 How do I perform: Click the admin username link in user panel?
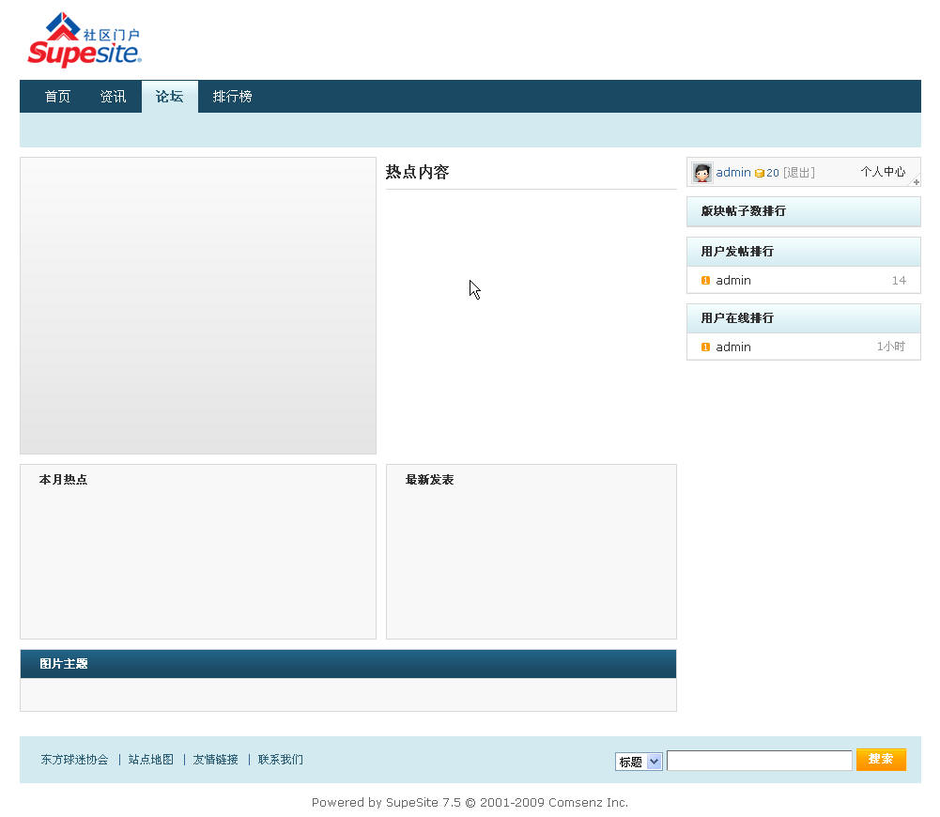733,173
